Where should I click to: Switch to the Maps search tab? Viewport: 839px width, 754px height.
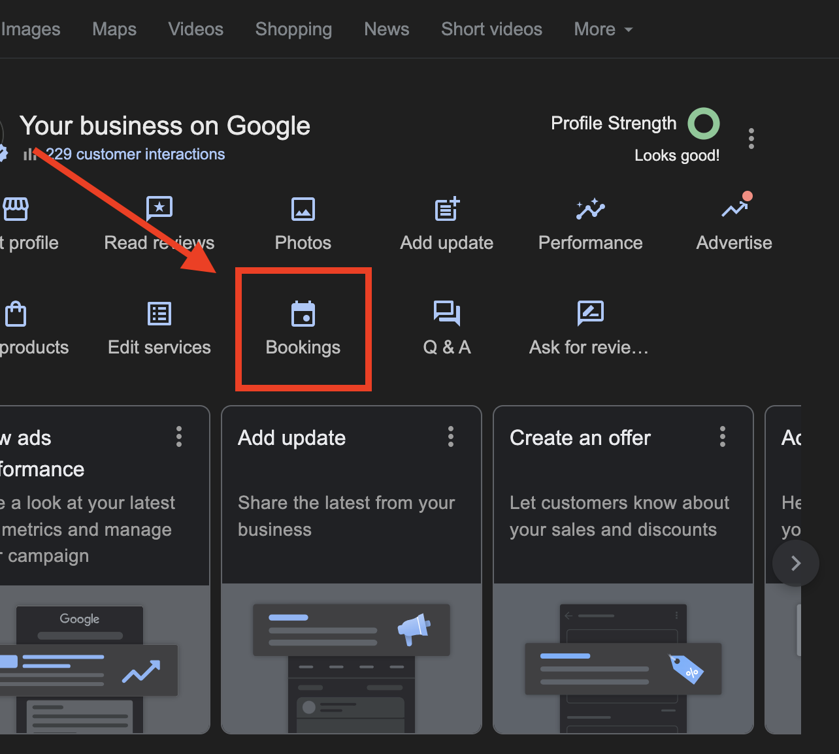114,29
